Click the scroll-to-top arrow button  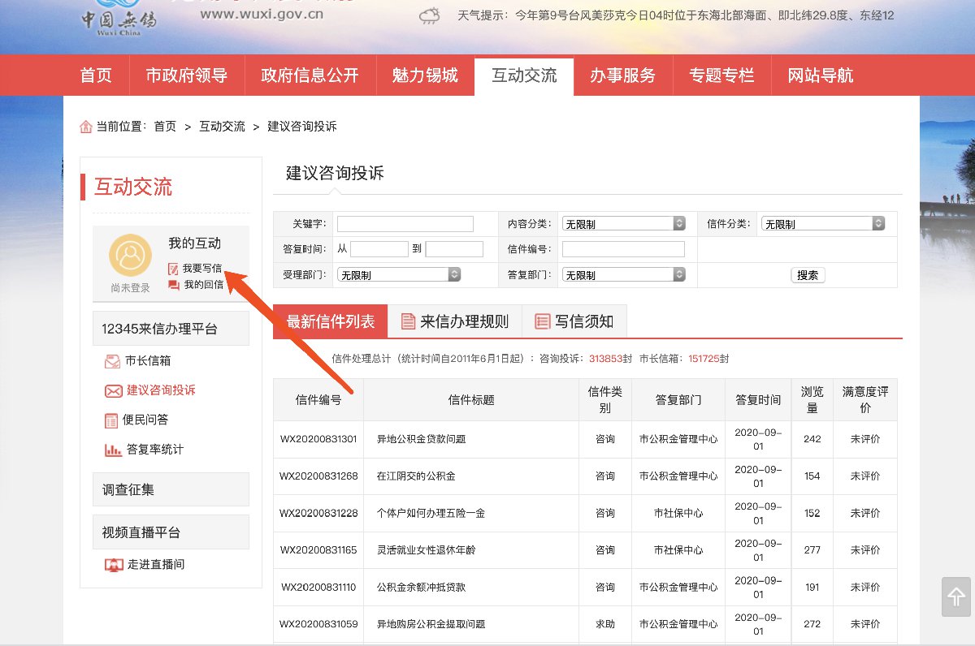(x=955, y=597)
